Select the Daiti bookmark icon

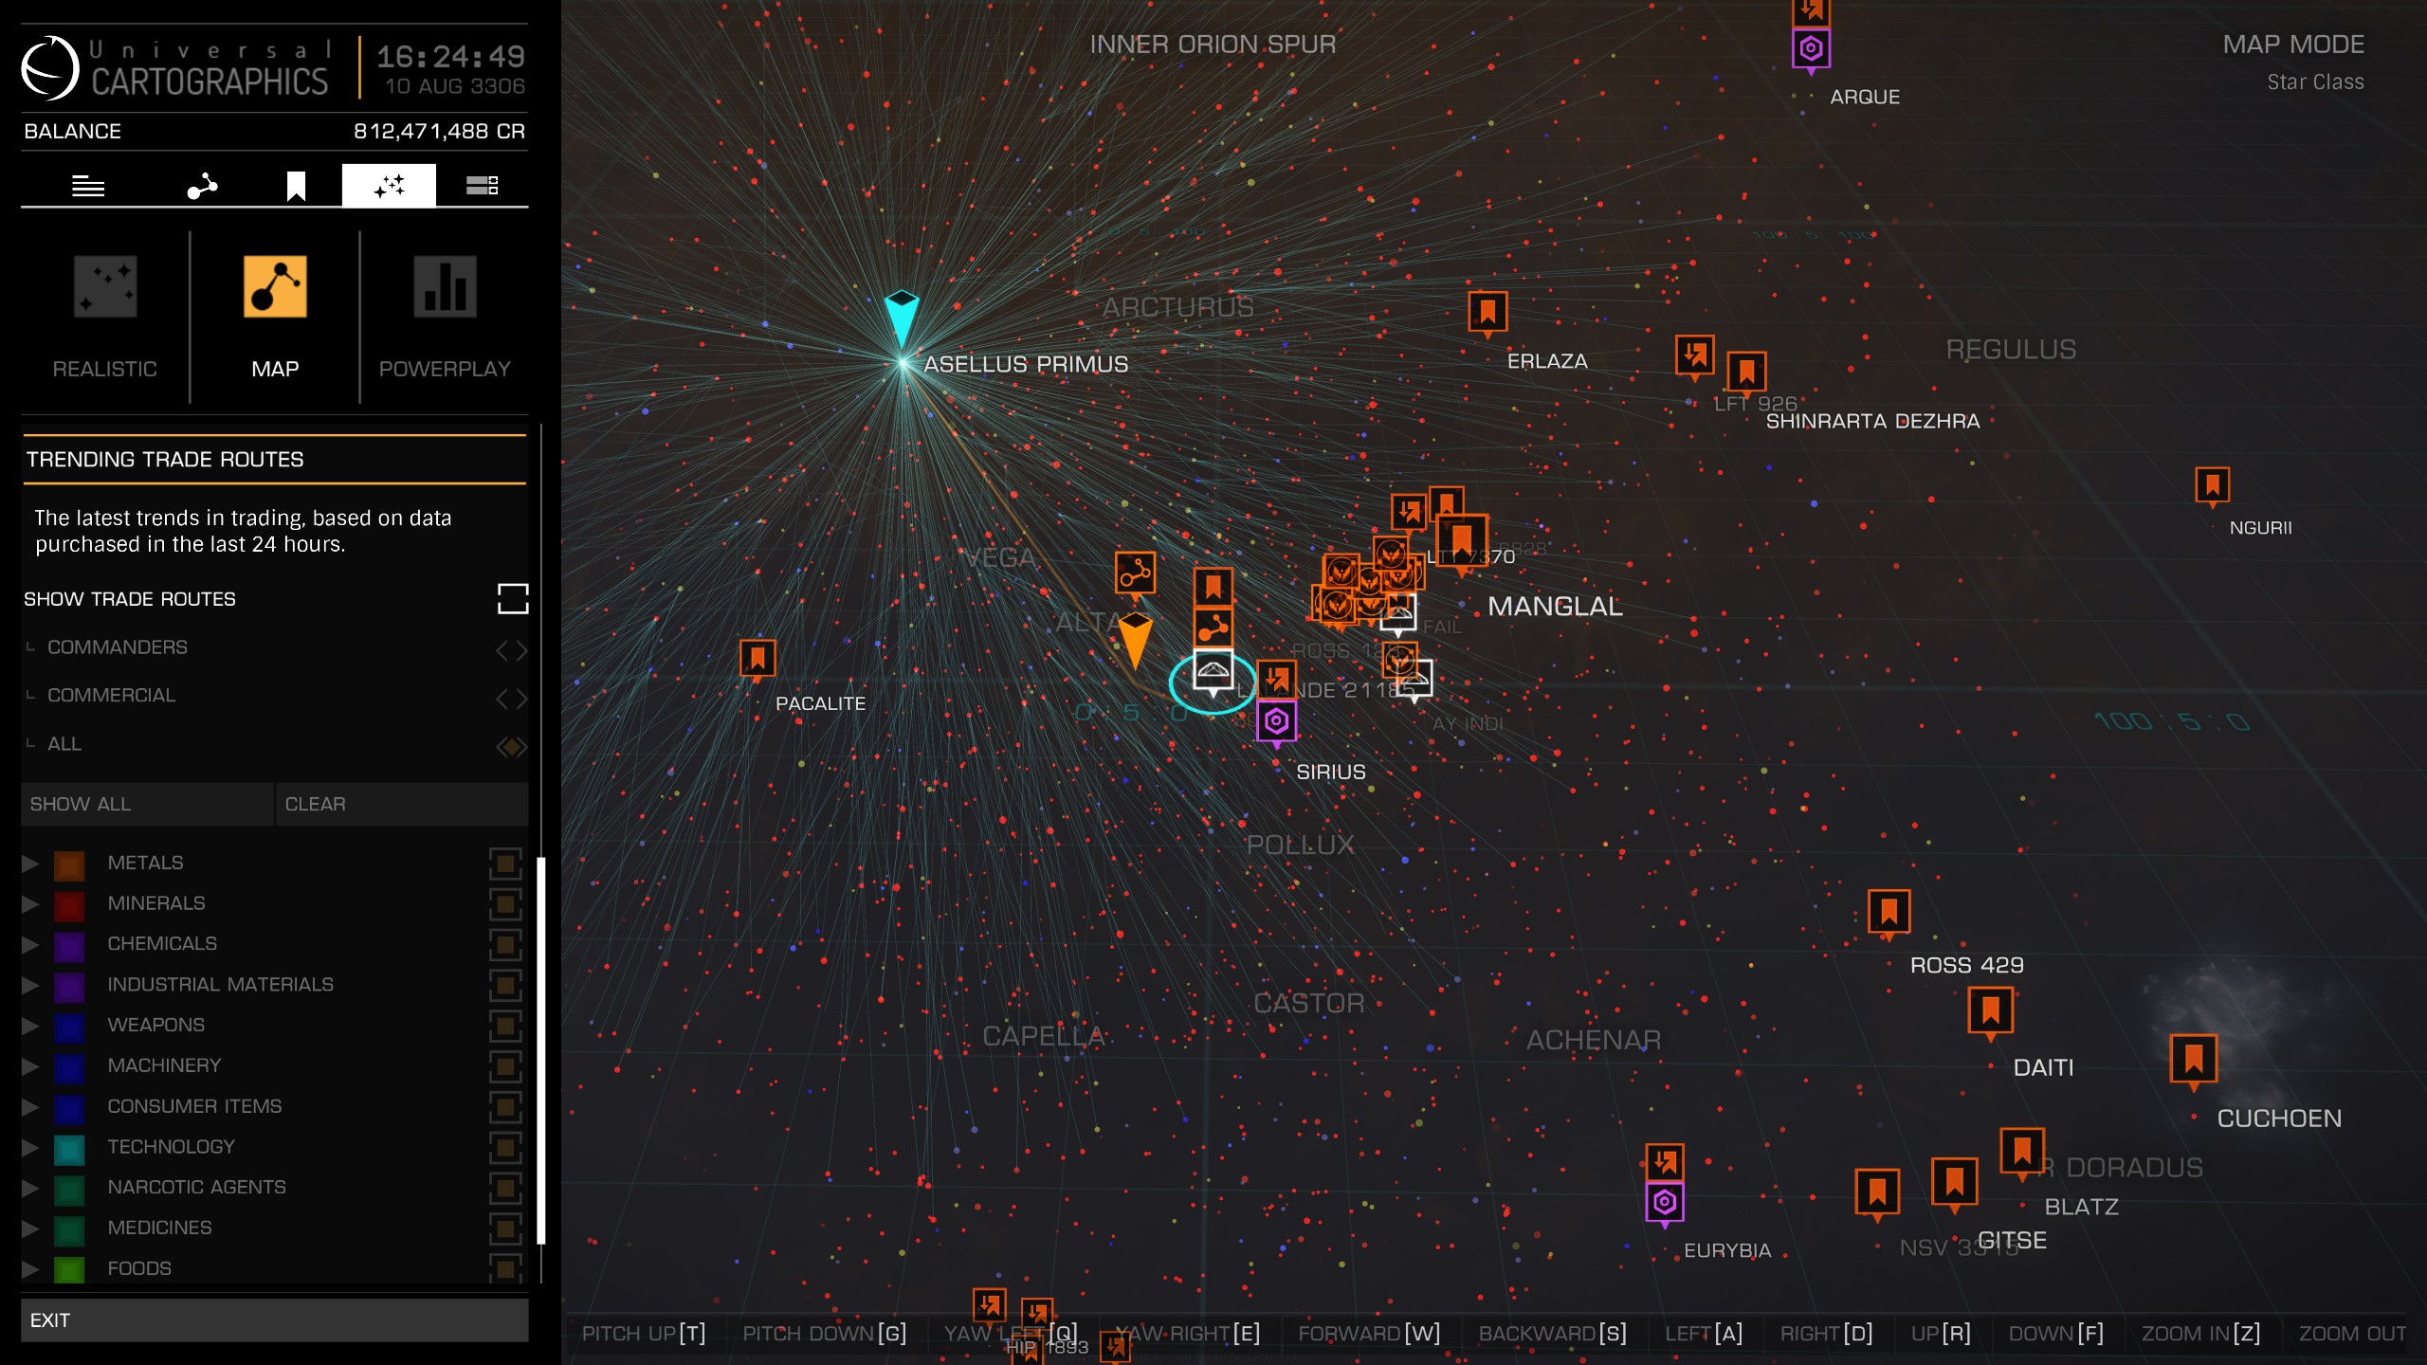(x=1991, y=1011)
